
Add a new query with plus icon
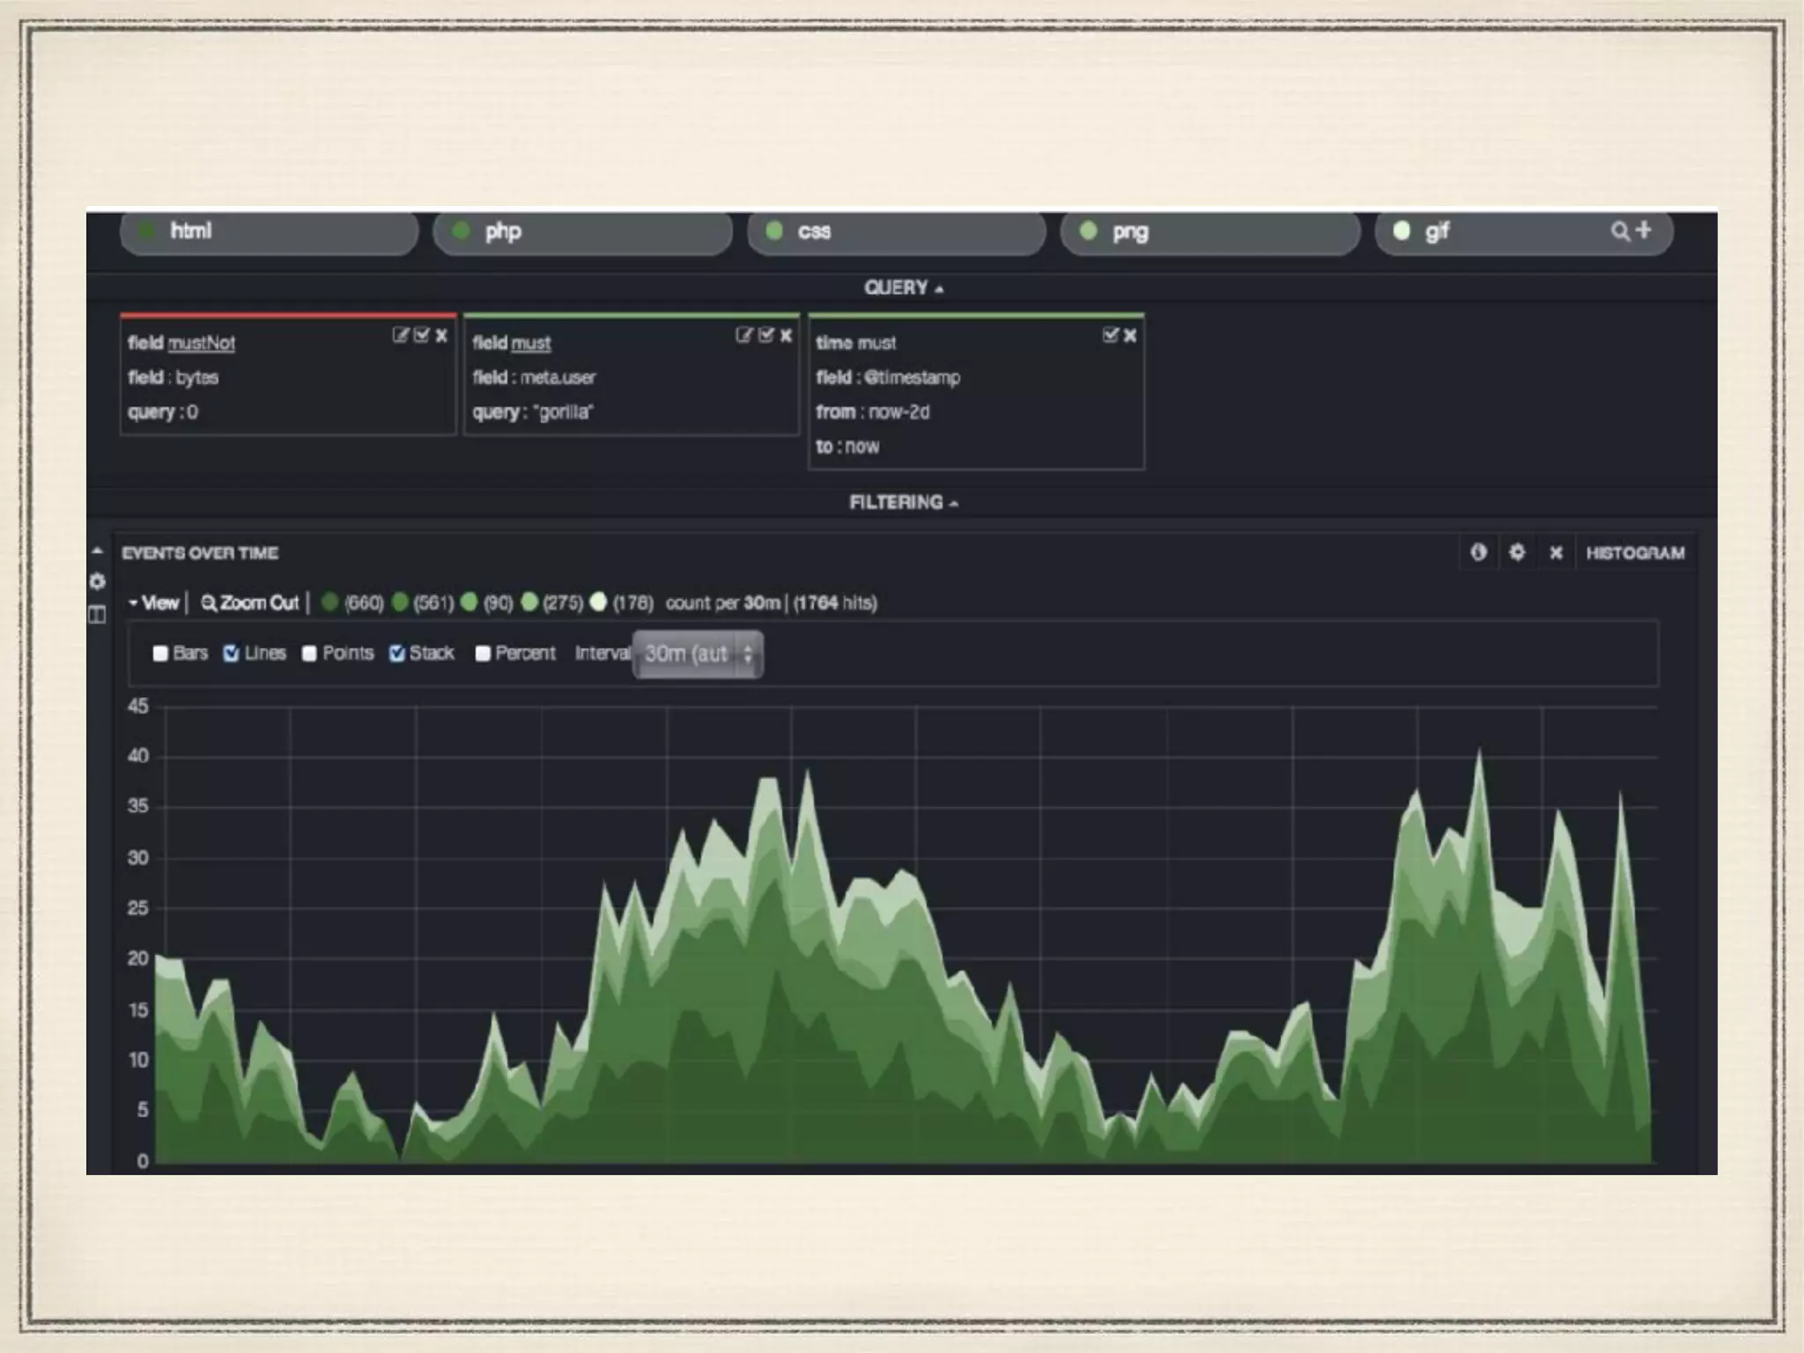pyautogui.click(x=1643, y=230)
